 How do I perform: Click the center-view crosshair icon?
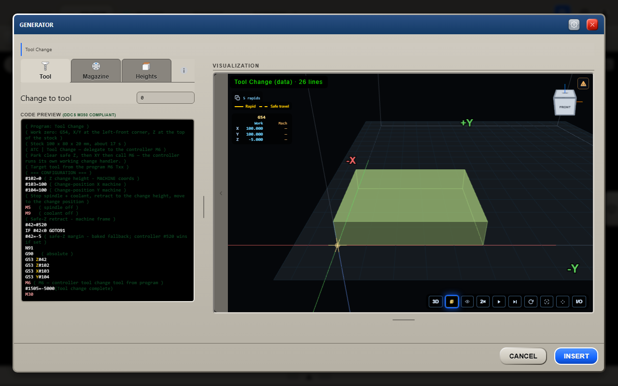click(x=562, y=302)
